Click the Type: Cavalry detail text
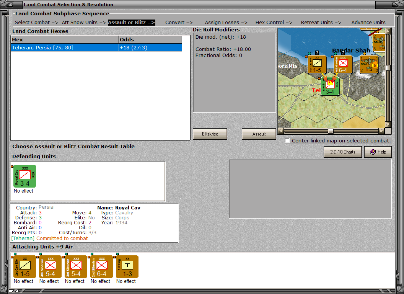 tap(117, 213)
